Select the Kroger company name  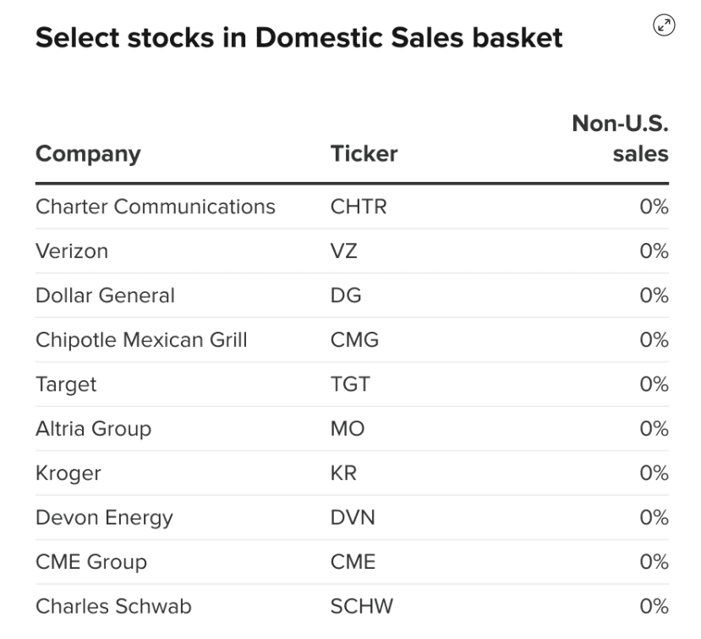(68, 473)
